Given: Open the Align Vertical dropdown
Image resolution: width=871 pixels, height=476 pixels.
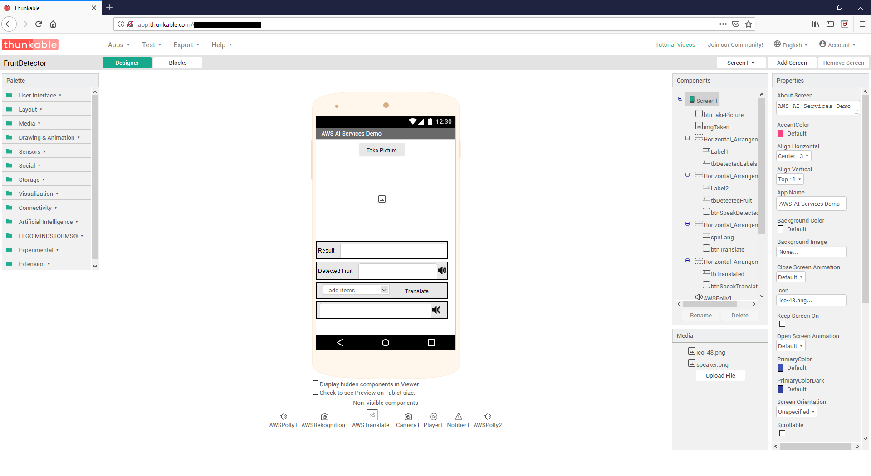Looking at the screenshot, I should [790, 179].
